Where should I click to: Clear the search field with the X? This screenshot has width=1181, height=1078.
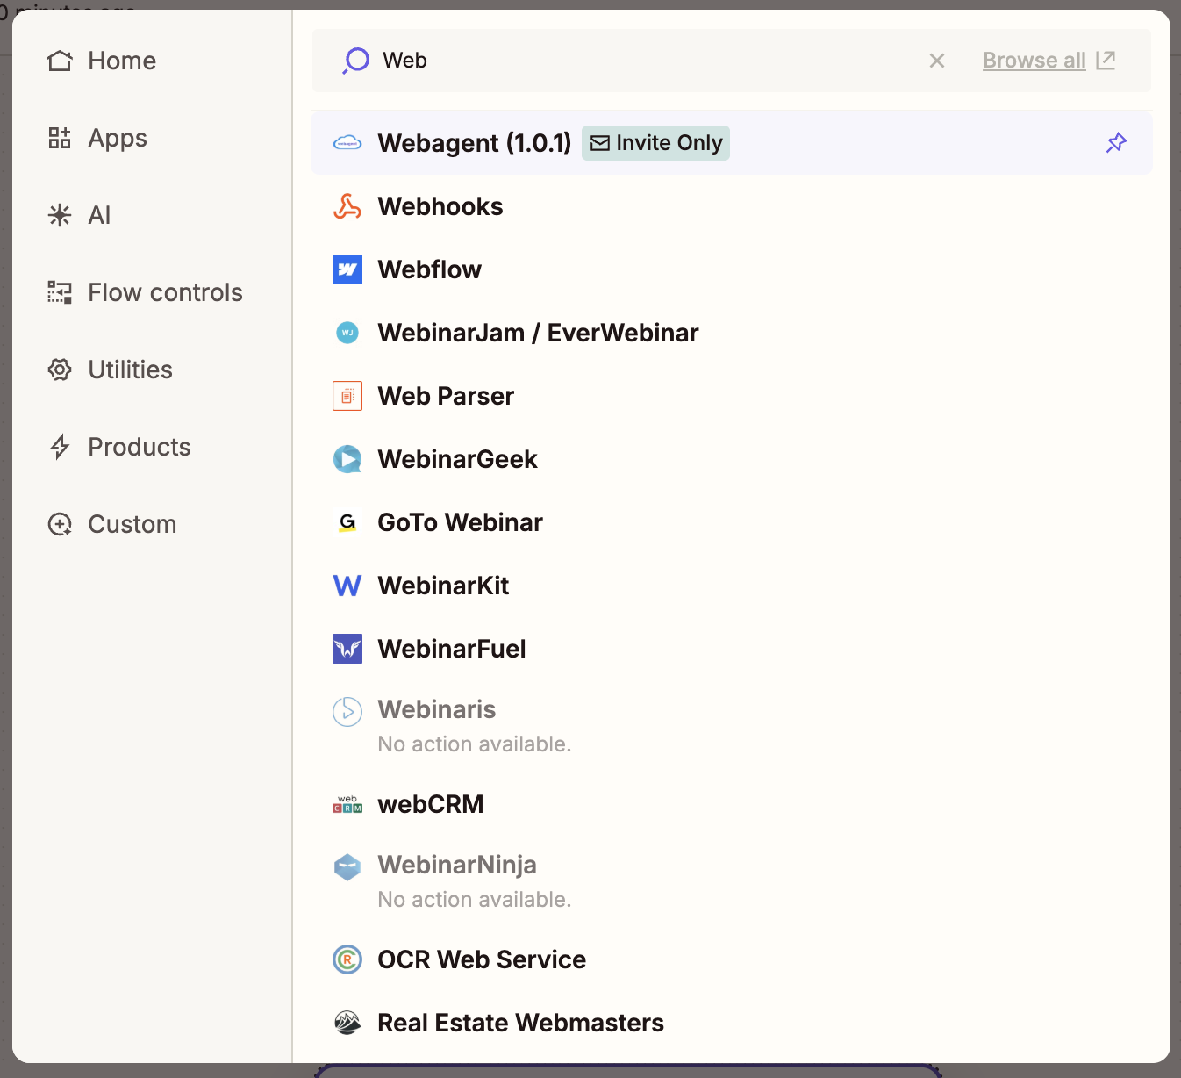[937, 61]
